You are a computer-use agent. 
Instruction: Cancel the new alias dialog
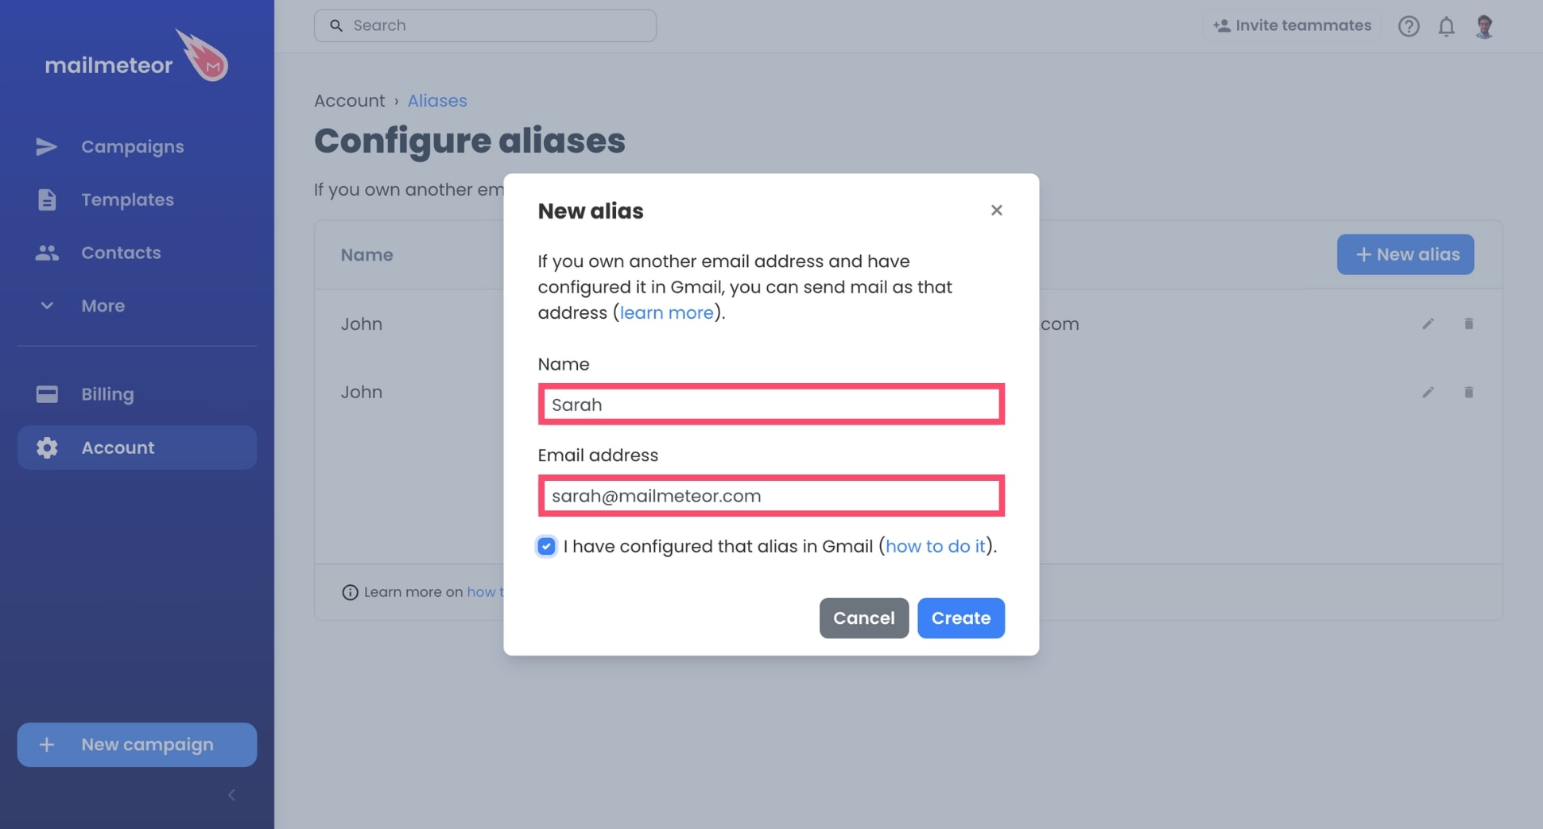(863, 618)
